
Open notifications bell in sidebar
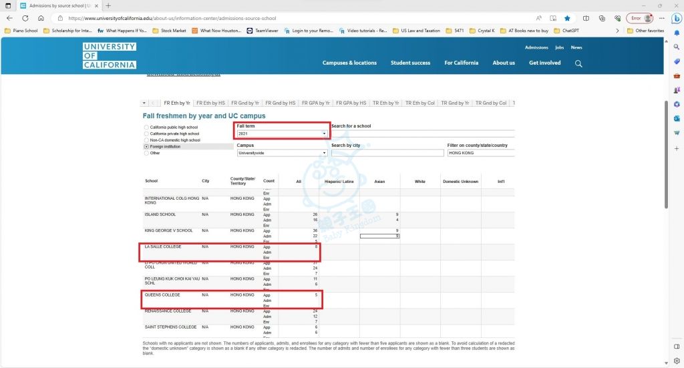[677, 33]
